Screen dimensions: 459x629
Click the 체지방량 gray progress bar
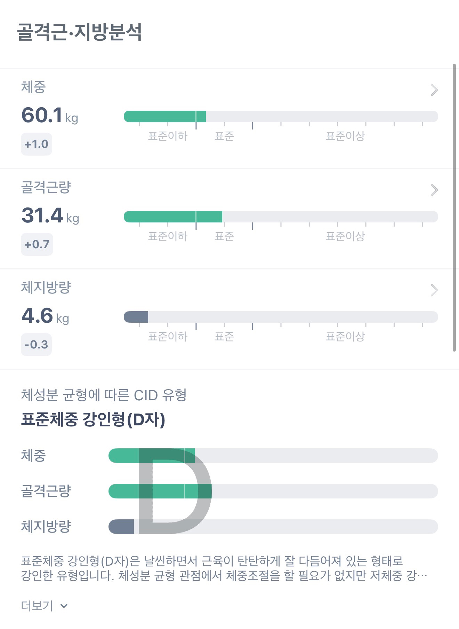click(136, 317)
